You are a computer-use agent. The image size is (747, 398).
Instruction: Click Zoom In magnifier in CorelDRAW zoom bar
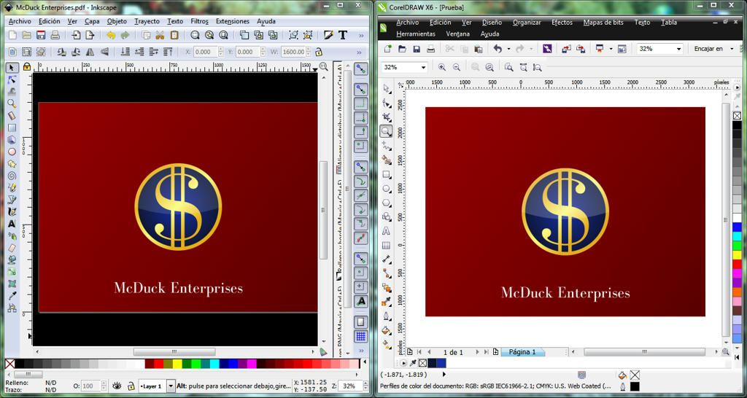(x=442, y=68)
